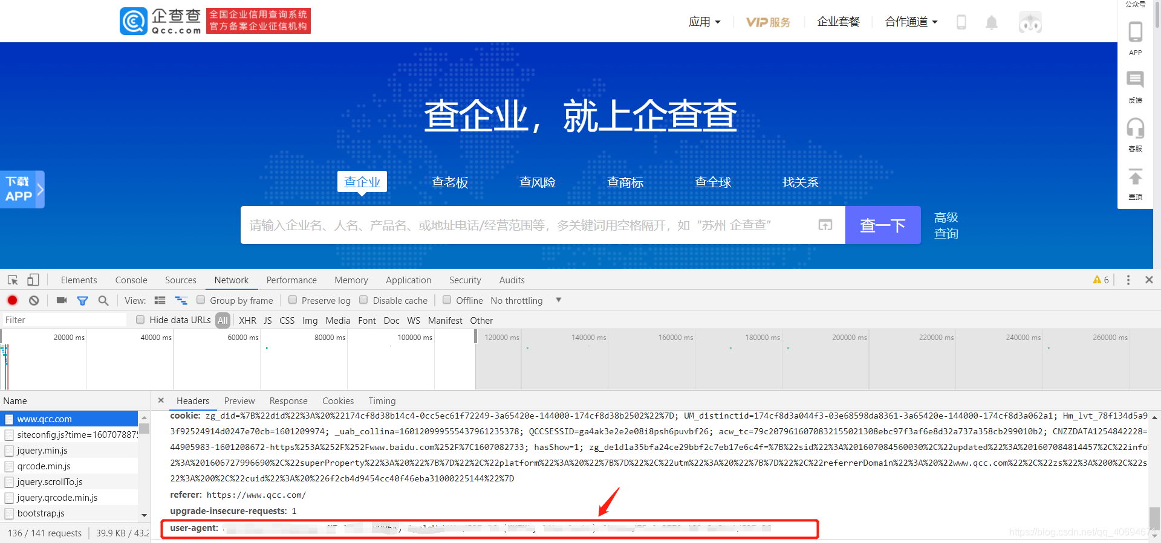
Task: Enable Group by frame checkbox
Action: pyautogui.click(x=201, y=300)
